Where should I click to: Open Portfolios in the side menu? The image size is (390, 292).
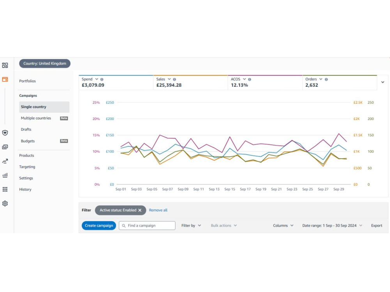click(27, 81)
